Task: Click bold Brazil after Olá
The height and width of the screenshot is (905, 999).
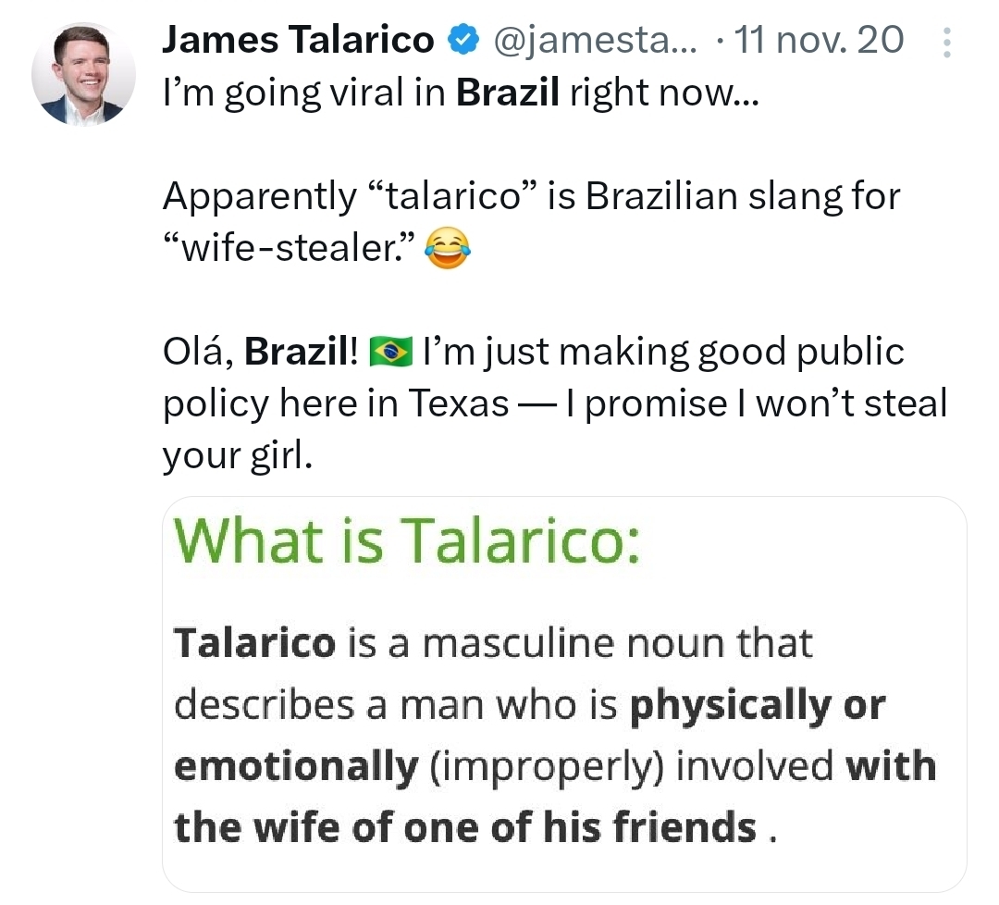Action: click(298, 353)
